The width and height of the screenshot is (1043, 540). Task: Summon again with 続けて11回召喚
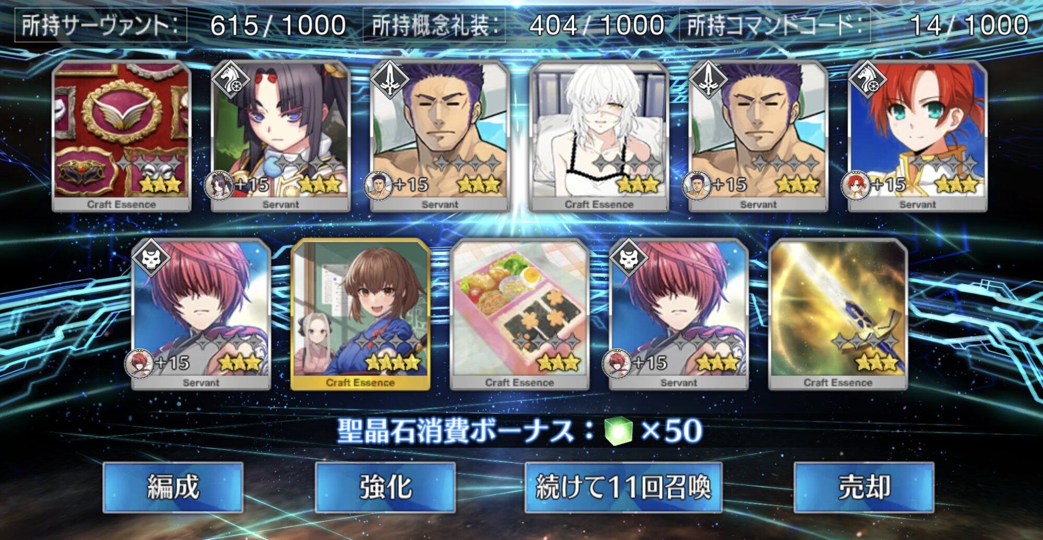pos(624,487)
